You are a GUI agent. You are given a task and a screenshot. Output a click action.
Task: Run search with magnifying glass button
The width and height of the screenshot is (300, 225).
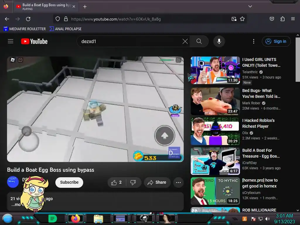pos(199,41)
